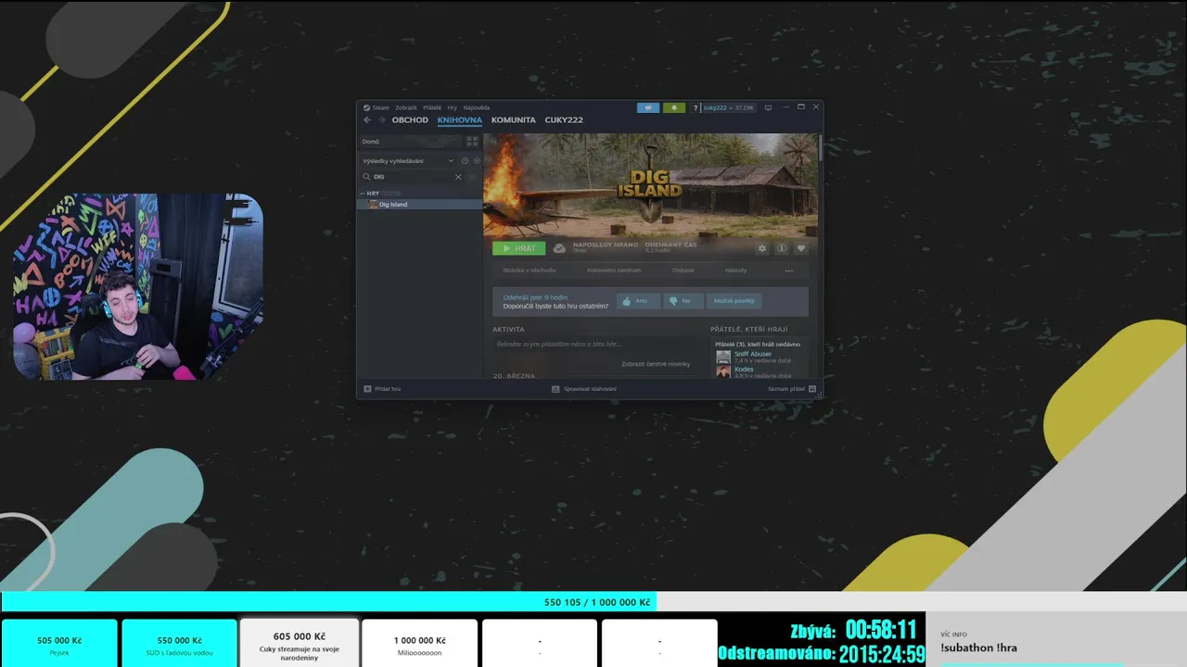
Task: Add Dig Island to favorites with heart
Action: coord(801,248)
